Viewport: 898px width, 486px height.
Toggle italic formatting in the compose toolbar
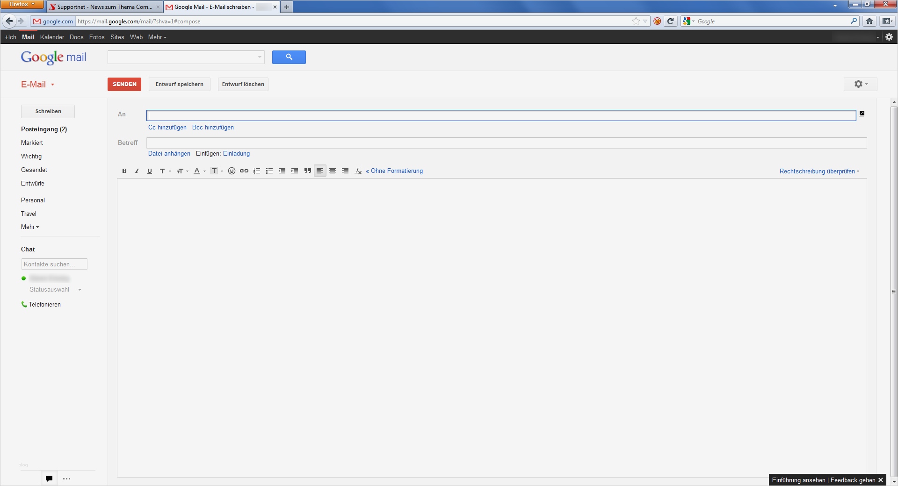(x=137, y=171)
